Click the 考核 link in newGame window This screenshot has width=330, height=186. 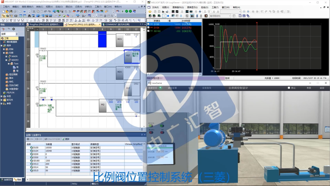coord(309,88)
